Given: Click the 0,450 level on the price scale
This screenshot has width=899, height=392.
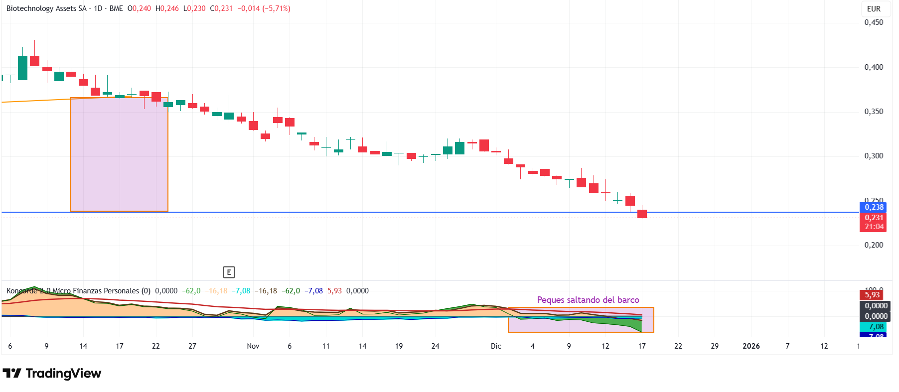Looking at the screenshot, I should [874, 22].
